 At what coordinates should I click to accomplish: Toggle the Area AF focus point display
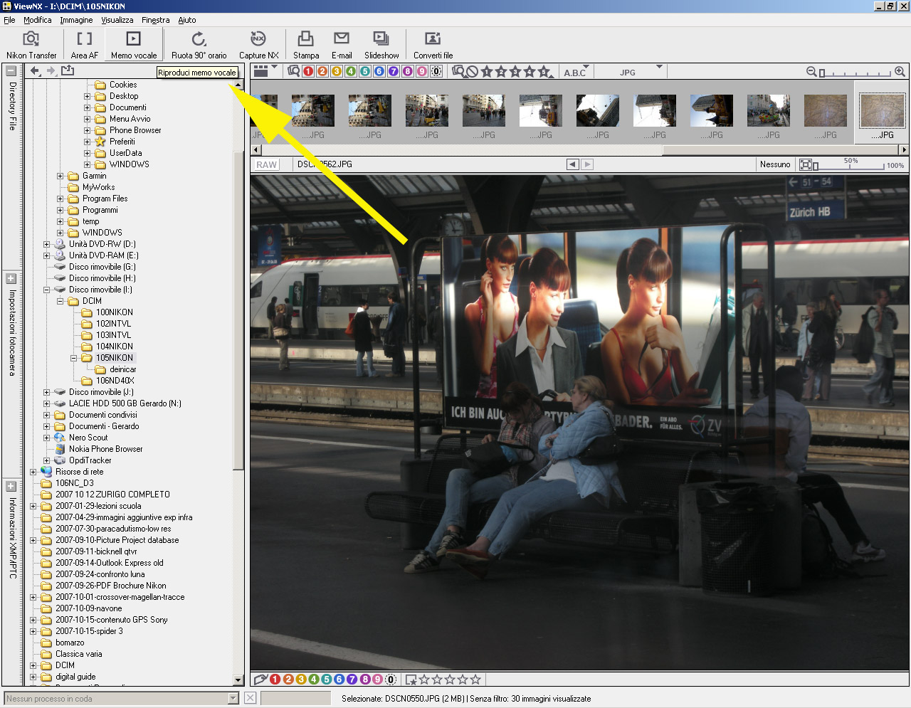click(x=85, y=45)
